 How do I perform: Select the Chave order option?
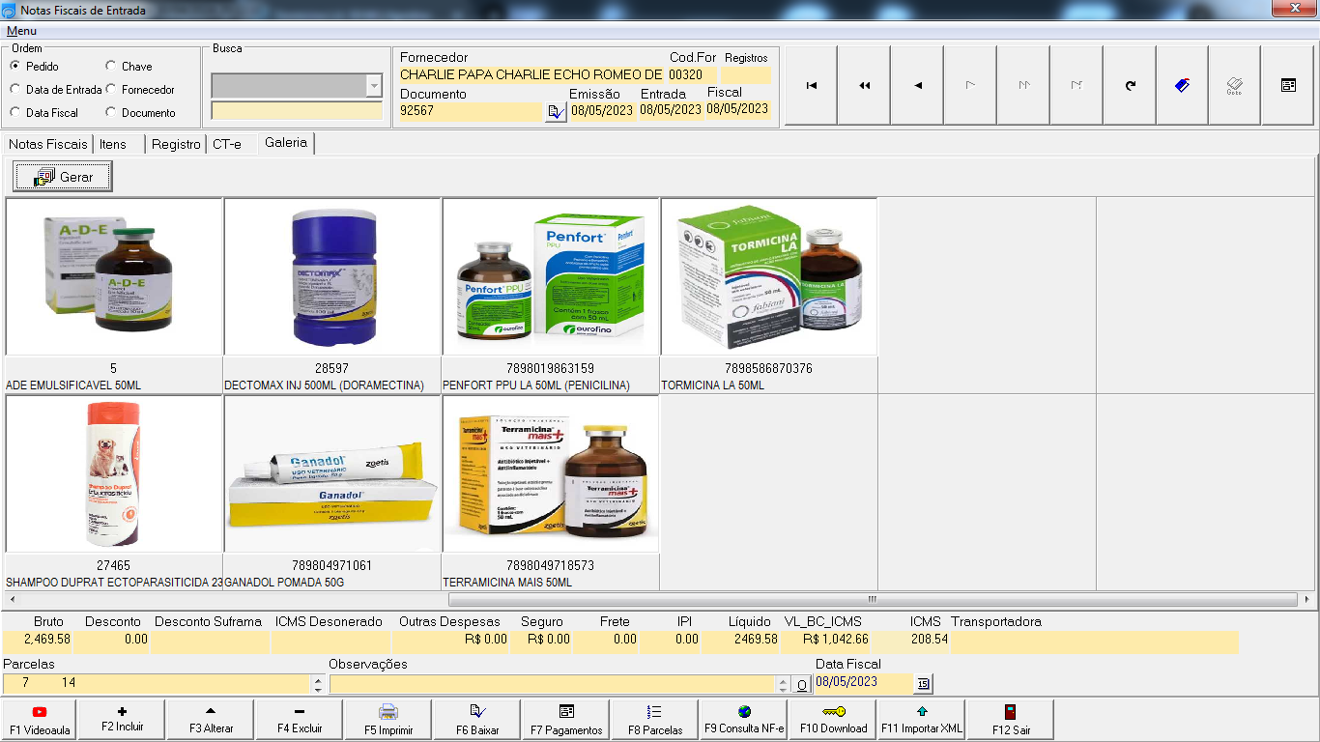pos(129,67)
